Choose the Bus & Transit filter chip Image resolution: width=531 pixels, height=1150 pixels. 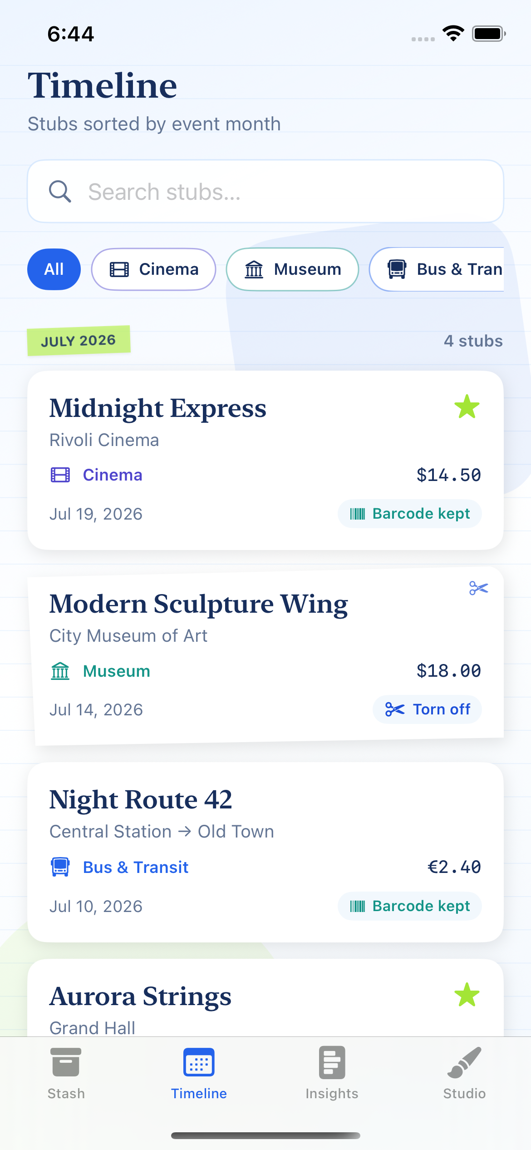pyautogui.click(x=437, y=269)
